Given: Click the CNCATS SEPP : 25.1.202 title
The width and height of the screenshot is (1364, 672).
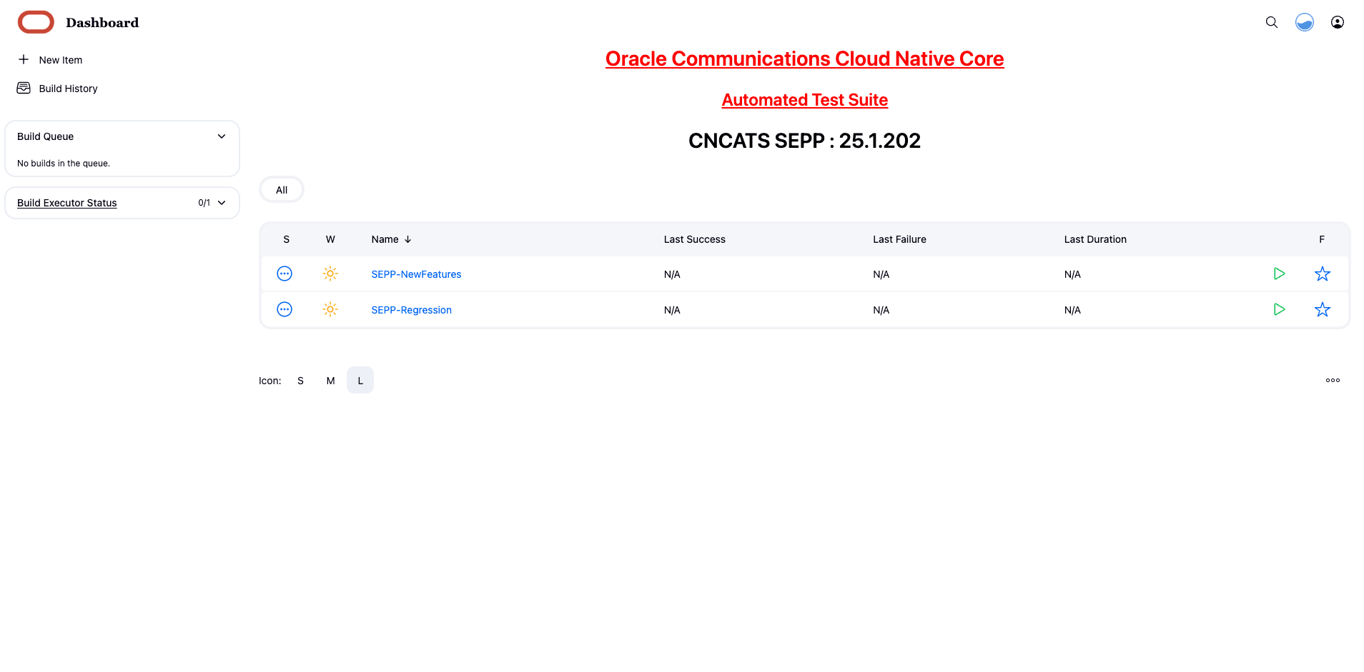Looking at the screenshot, I should click(x=804, y=141).
